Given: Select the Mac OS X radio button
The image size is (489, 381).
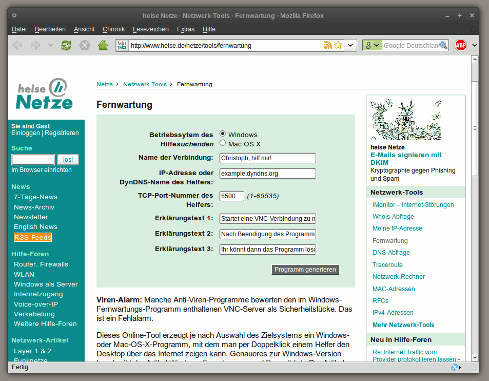Looking at the screenshot, I should 223,143.
